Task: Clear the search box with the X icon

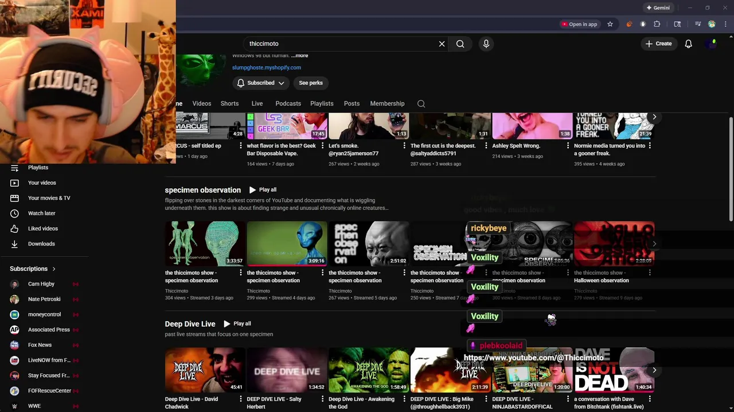Action: pyautogui.click(x=442, y=43)
